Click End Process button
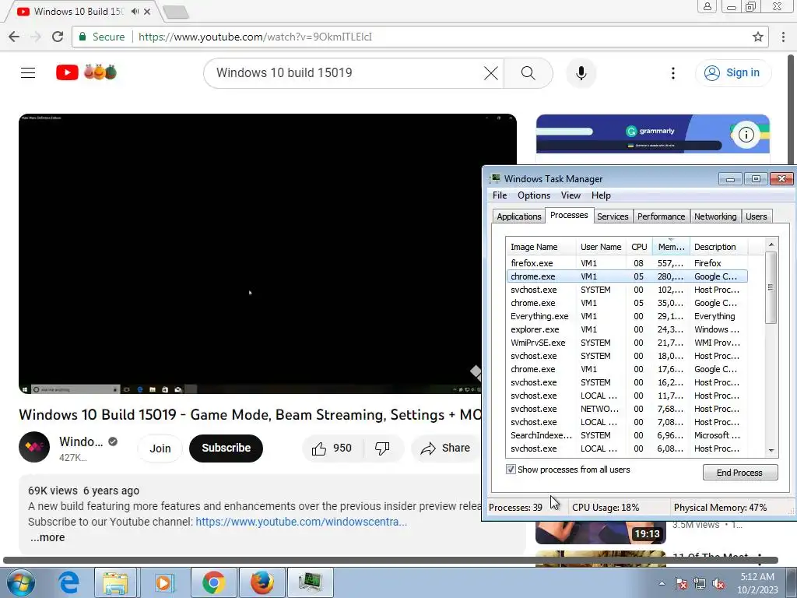 [x=739, y=473]
